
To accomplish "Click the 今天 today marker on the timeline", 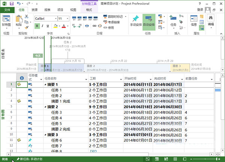I will (x=38, y=56).
